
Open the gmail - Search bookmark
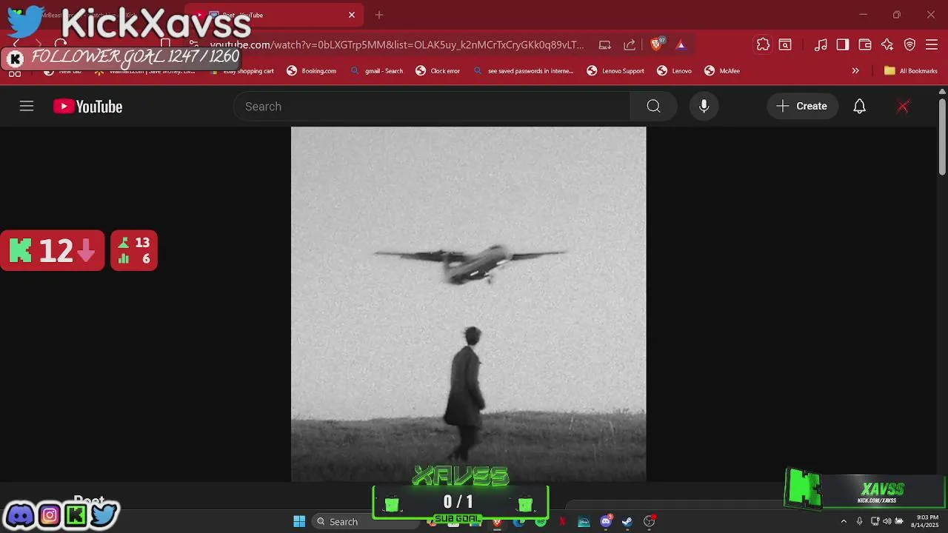click(x=377, y=71)
